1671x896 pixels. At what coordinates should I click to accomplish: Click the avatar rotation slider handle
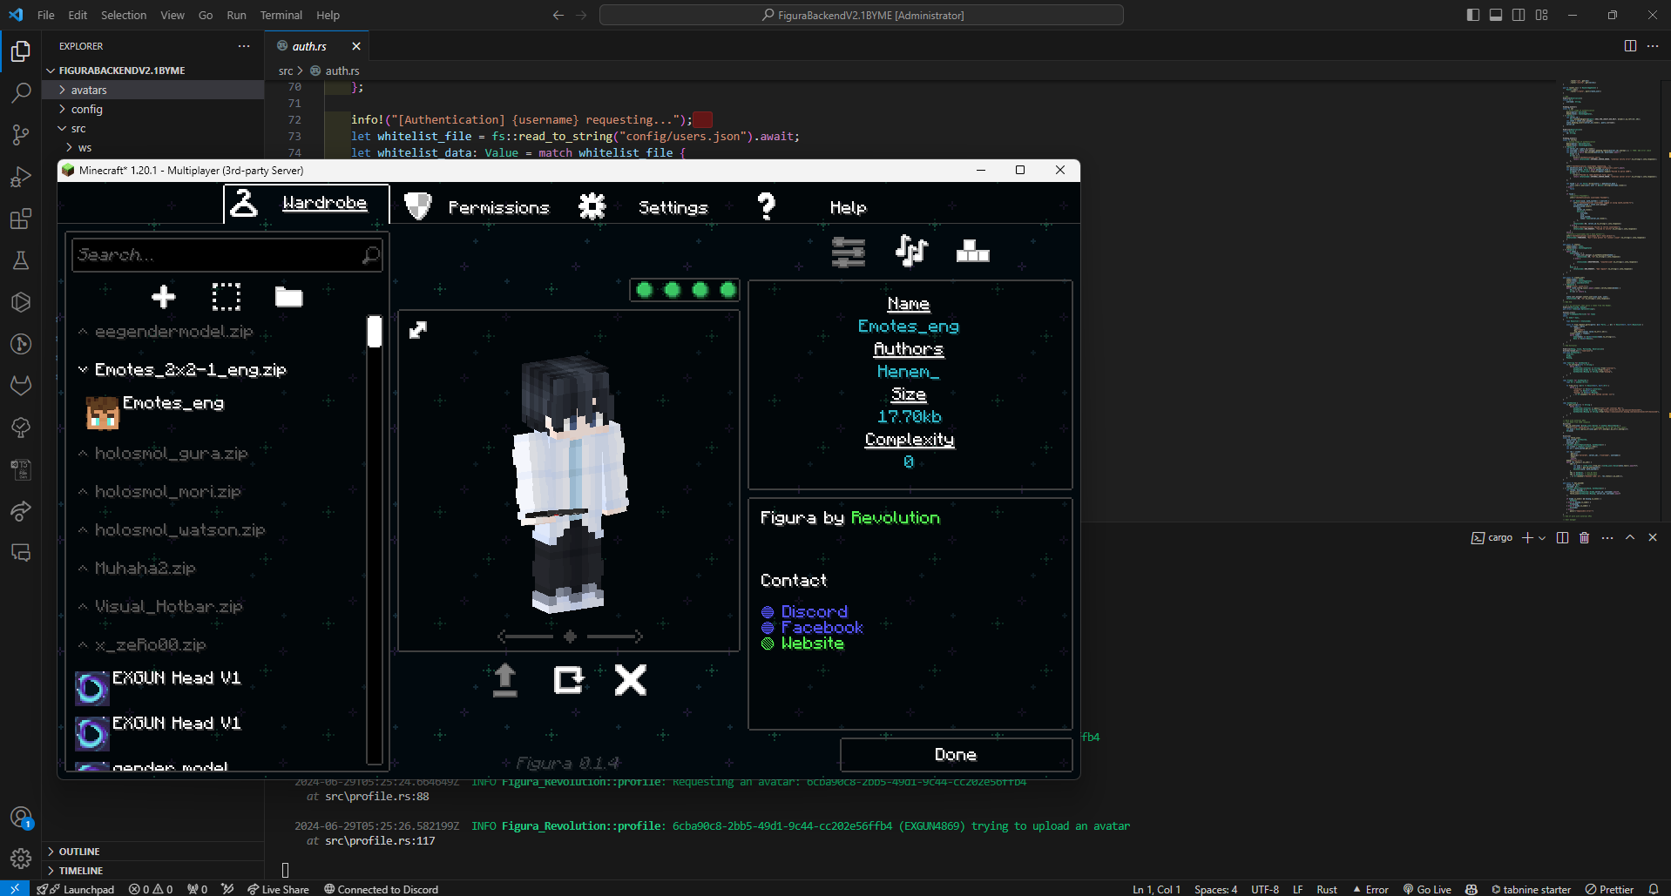tap(570, 637)
